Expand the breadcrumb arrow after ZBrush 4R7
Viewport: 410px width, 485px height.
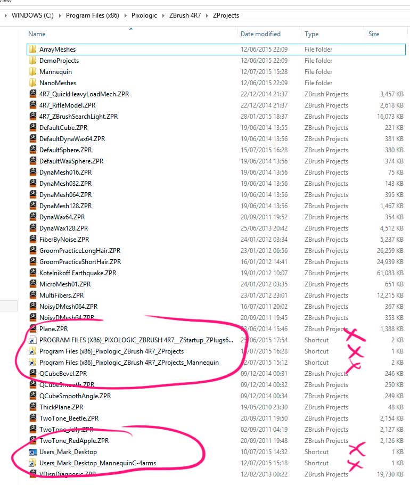(207, 15)
